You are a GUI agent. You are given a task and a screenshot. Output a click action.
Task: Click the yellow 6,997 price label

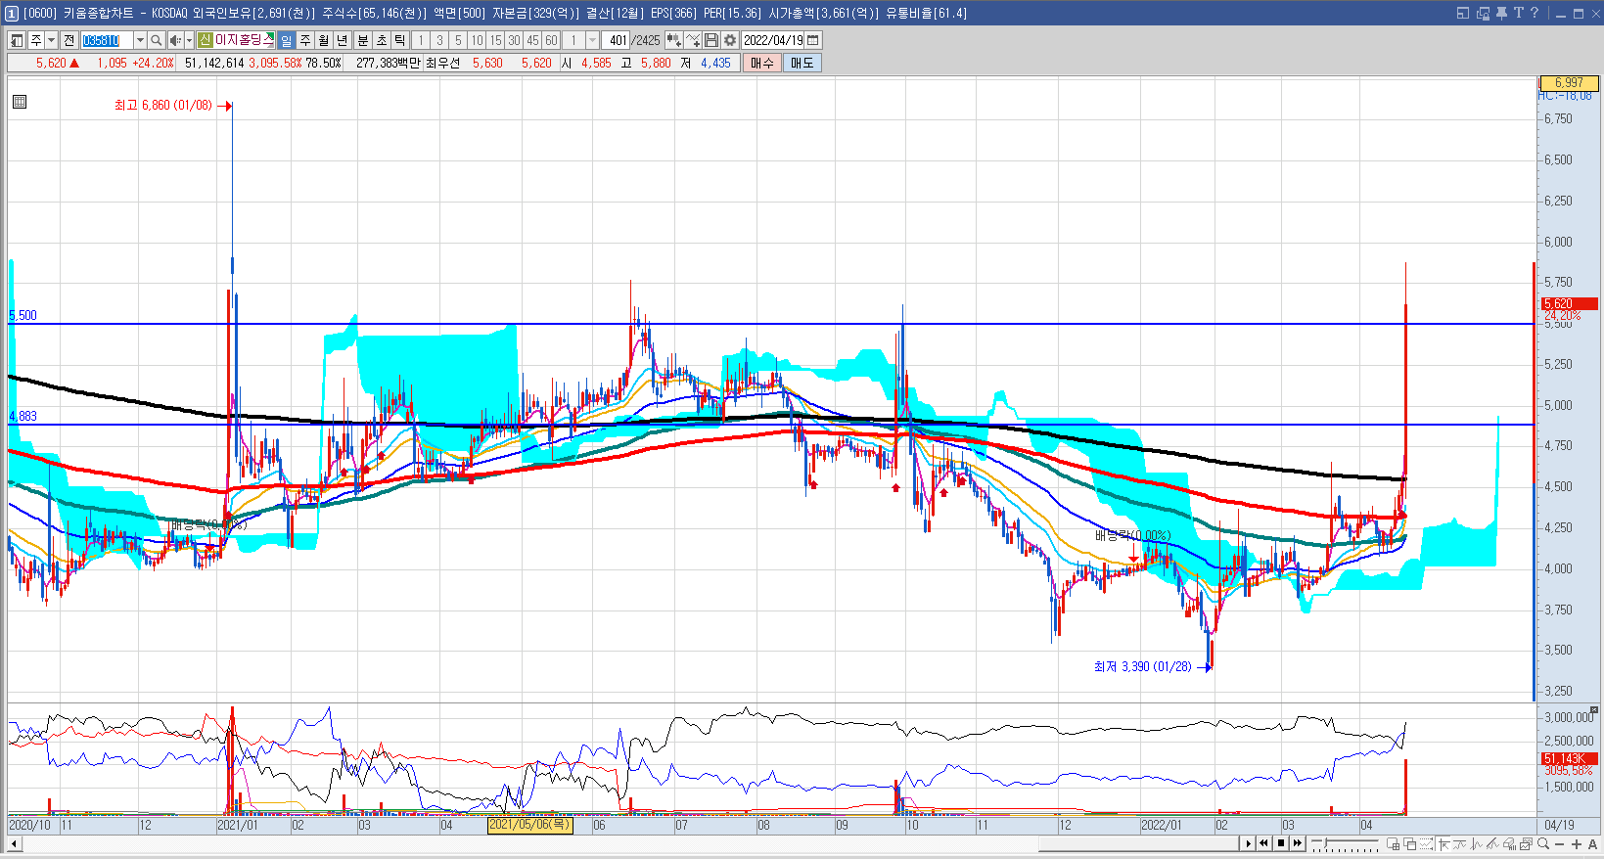click(x=1568, y=82)
